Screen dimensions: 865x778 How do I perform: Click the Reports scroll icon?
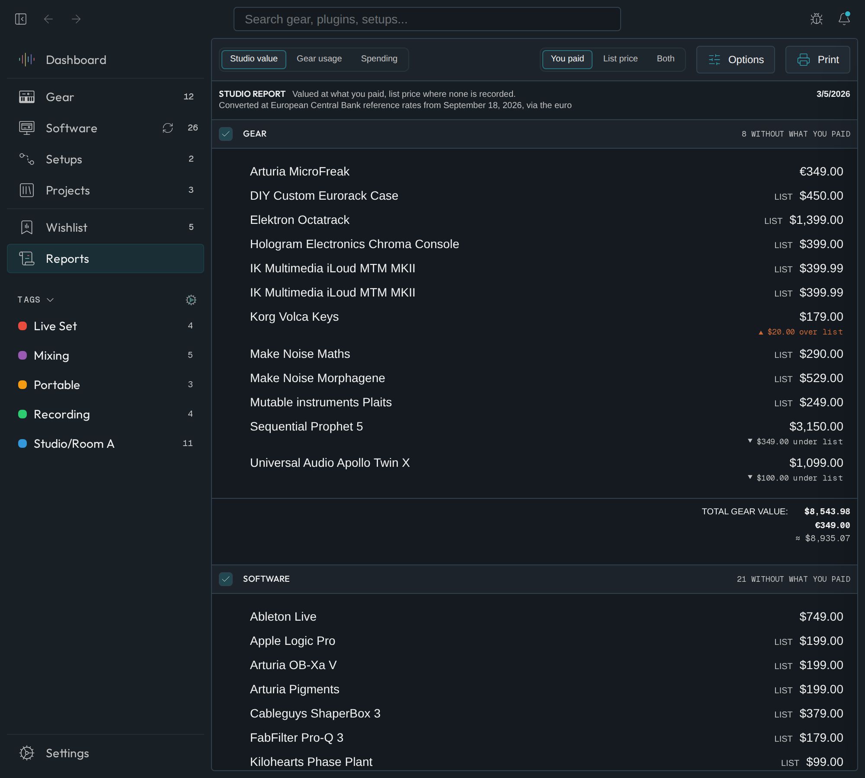point(27,258)
